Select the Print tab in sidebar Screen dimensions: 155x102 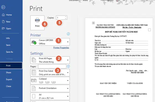click(x=11, y=66)
